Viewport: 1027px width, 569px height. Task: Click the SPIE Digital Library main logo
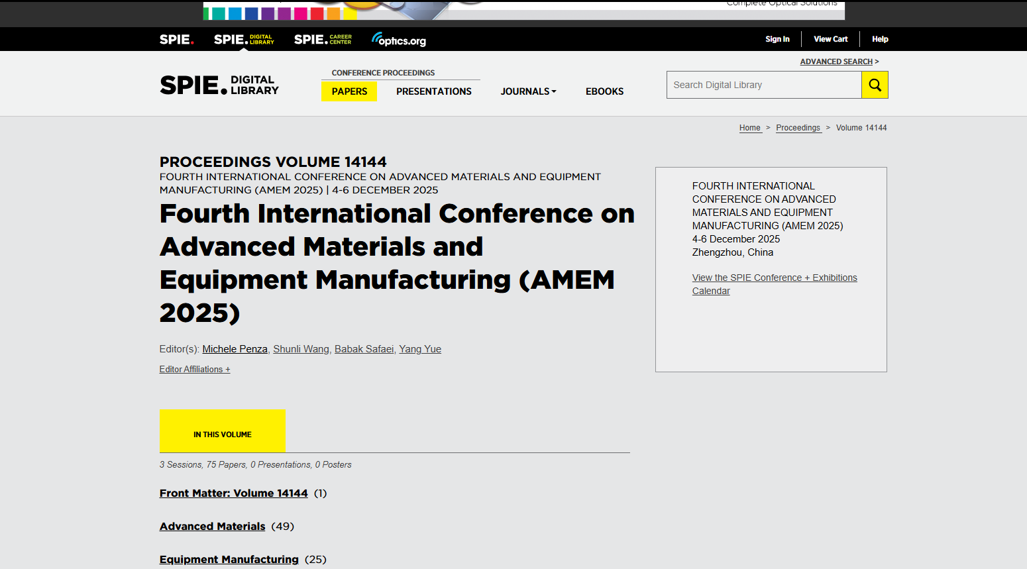(219, 85)
